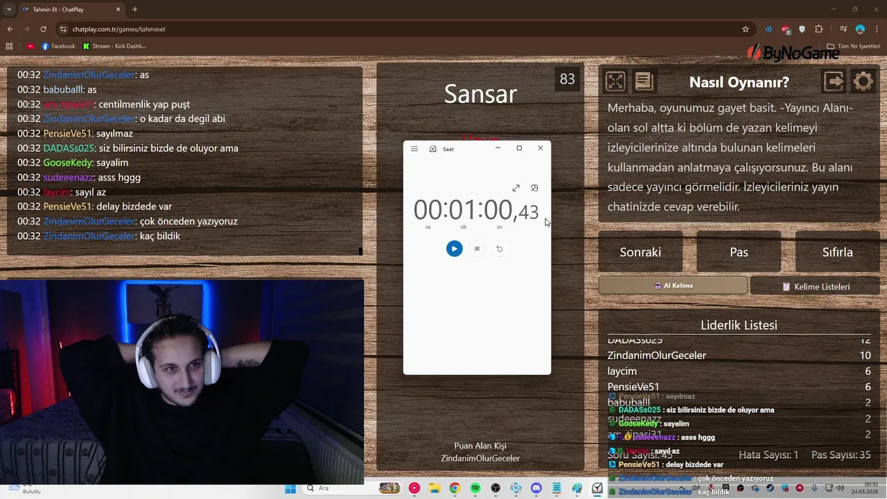Open the adblock extension with badge 2
887x499 pixels.
[785, 29]
